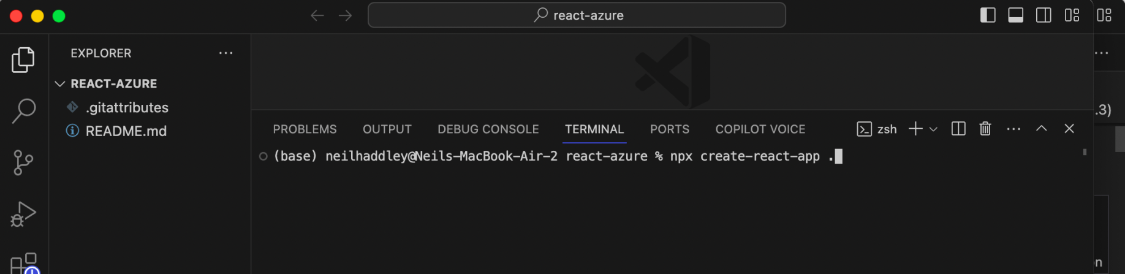Open the .gitattributes file

click(127, 107)
